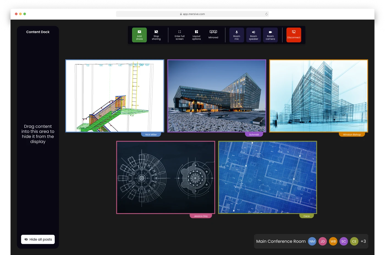Enter full screen mode
Image resolution: width=385 pixels, height=255 pixels.
[x=180, y=35]
